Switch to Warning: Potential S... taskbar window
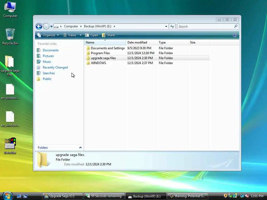Viewport: 267px width, 200px height. (x=188, y=196)
